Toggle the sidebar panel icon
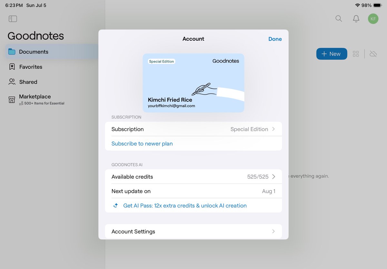 pos(13,19)
